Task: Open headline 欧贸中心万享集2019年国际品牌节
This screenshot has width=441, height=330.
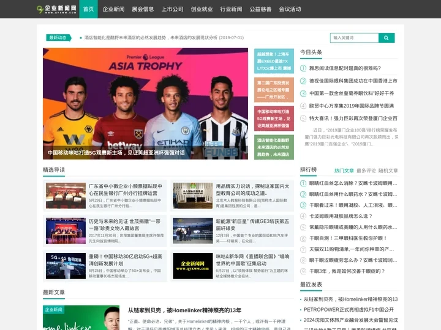Action: click(x=352, y=106)
